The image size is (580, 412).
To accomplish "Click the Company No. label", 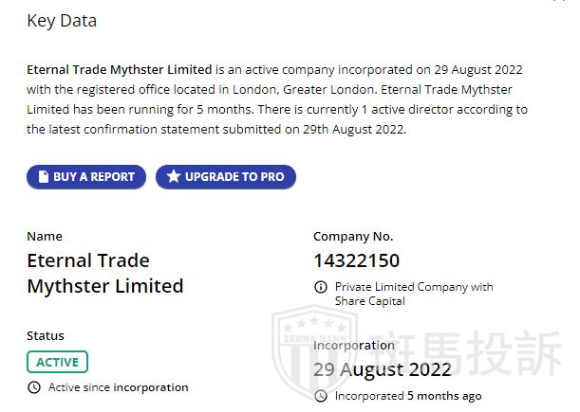I will (x=353, y=236).
